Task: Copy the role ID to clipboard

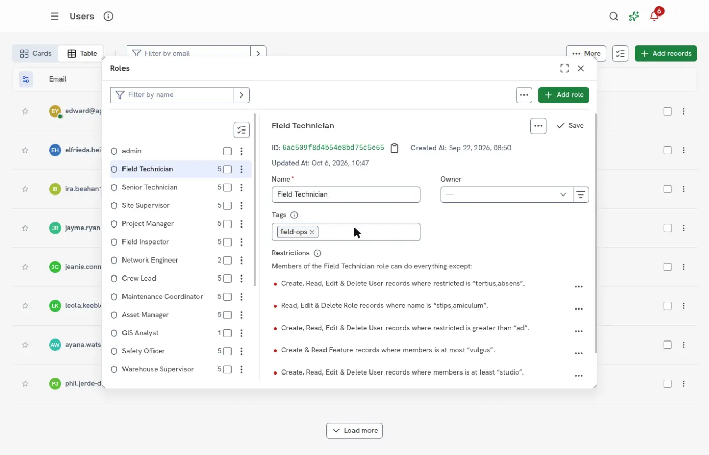Action: point(395,148)
